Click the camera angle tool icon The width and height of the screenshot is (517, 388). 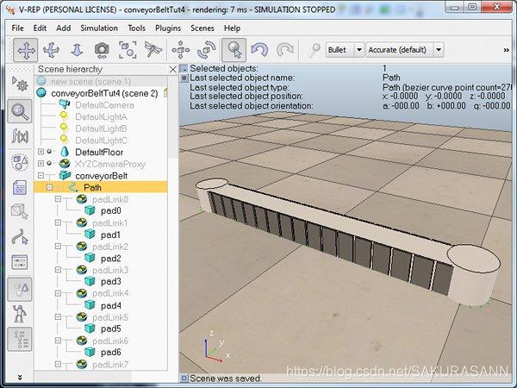(102, 50)
